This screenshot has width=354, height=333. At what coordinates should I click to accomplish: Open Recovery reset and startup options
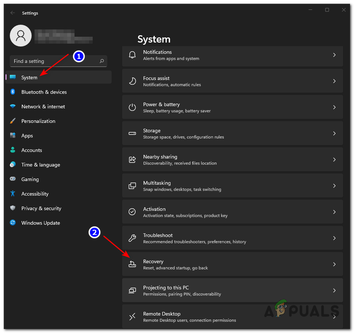tap(233, 264)
